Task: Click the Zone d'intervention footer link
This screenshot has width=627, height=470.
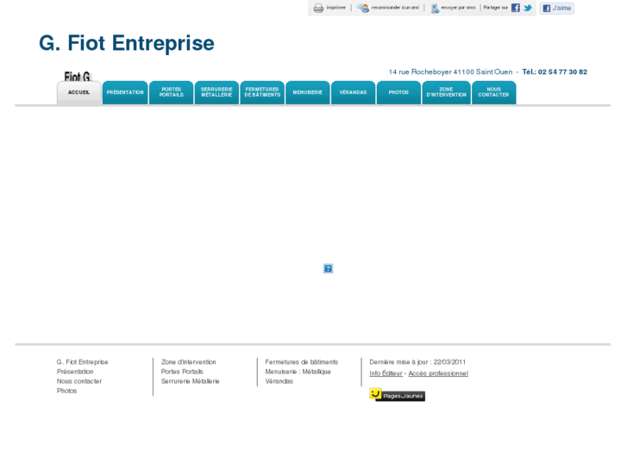Action: [188, 362]
